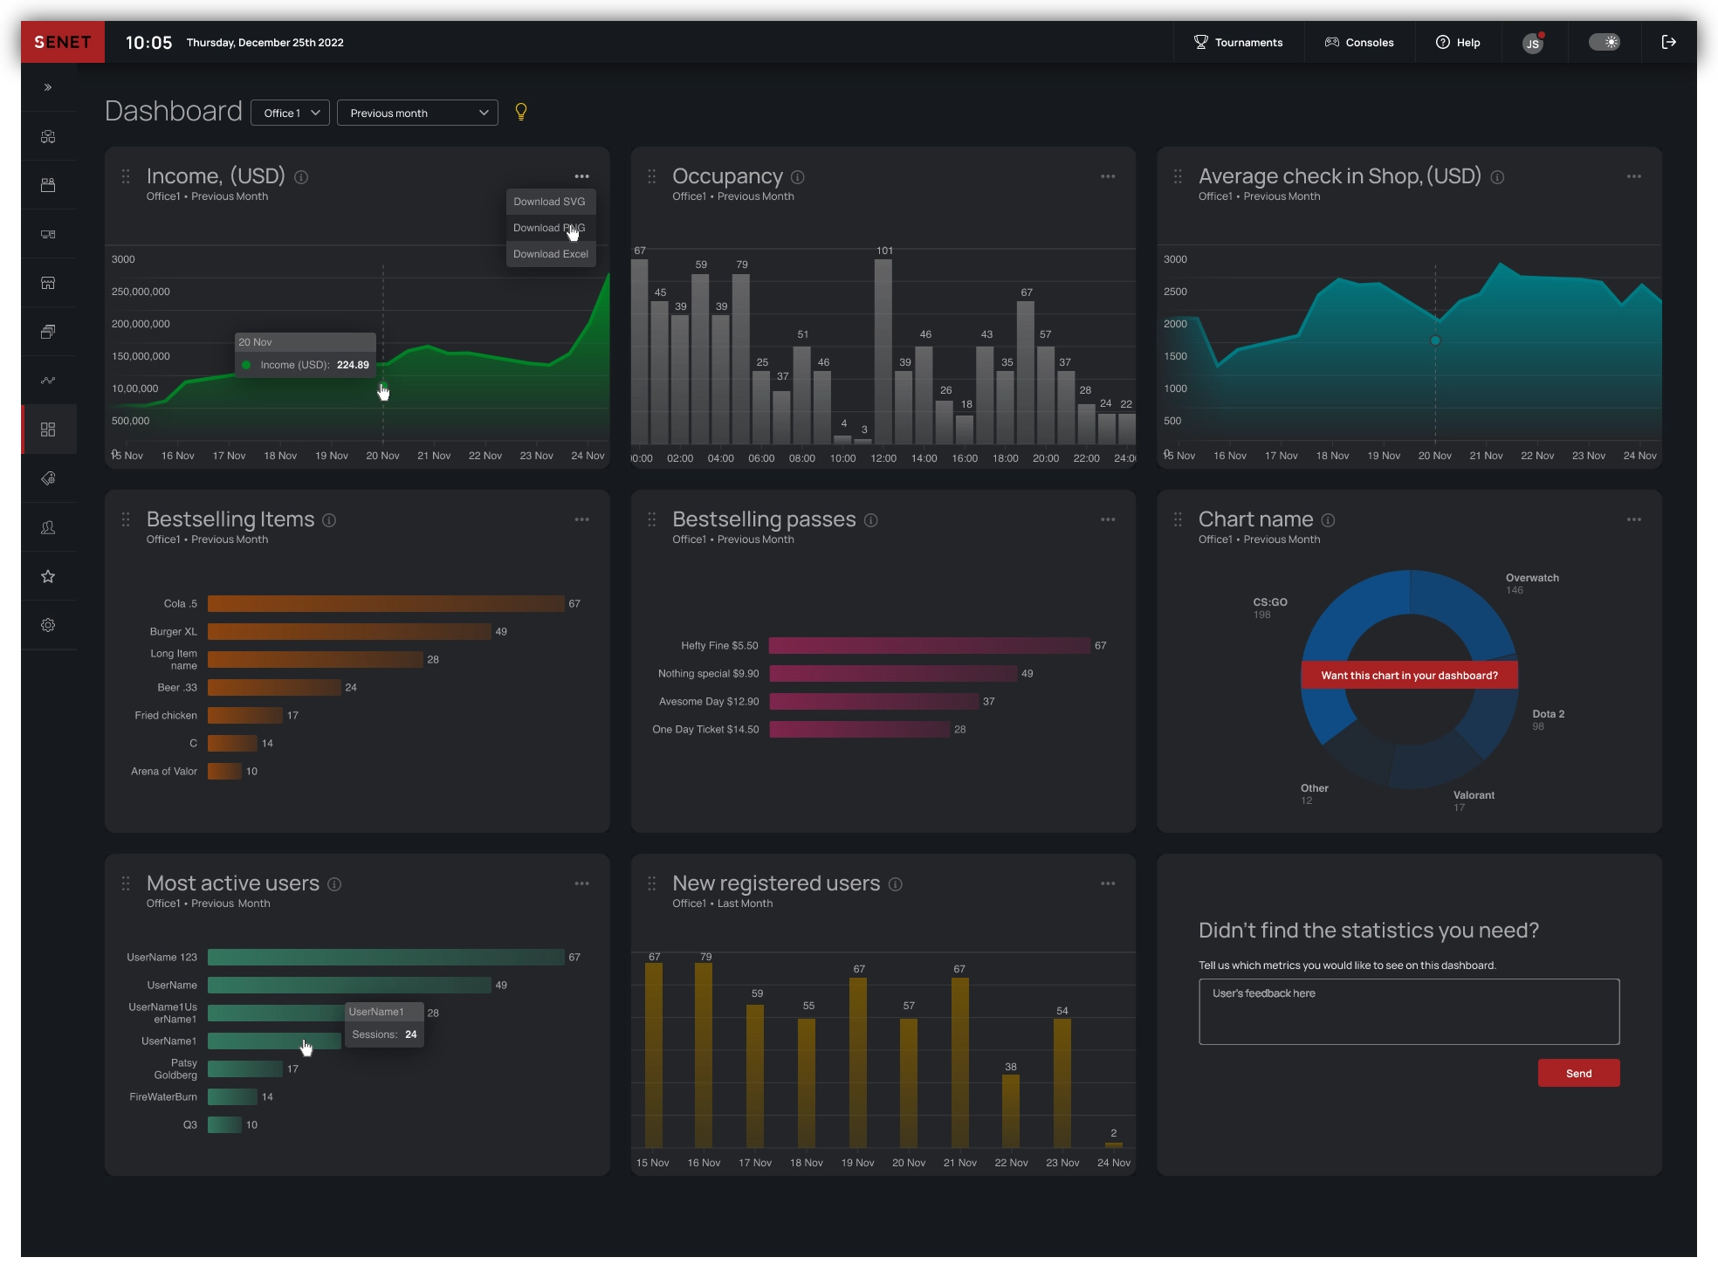Click Send button in feedback section
Image resolution: width=1718 pixels, height=1278 pixels.
click(1580, 1073)
